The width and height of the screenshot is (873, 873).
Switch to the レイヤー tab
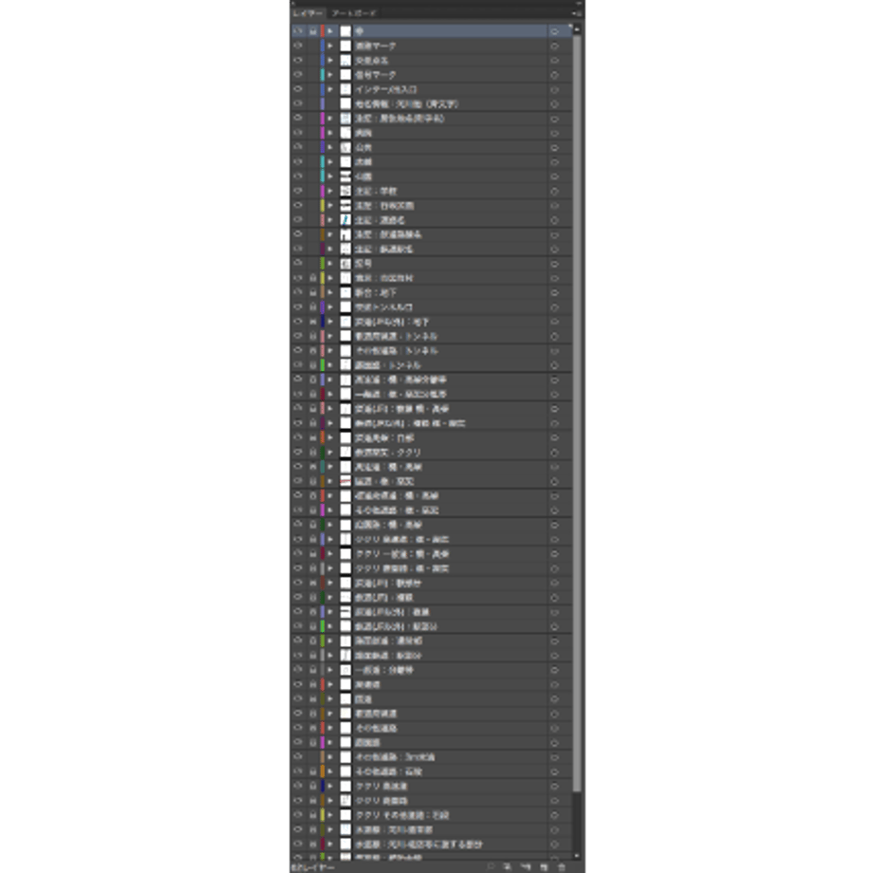click(x=307, y=12)
